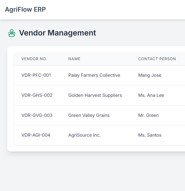Select vendor number VDR-AGI-004
This screenshot has width=185, height=191.
tap(36, 135)
